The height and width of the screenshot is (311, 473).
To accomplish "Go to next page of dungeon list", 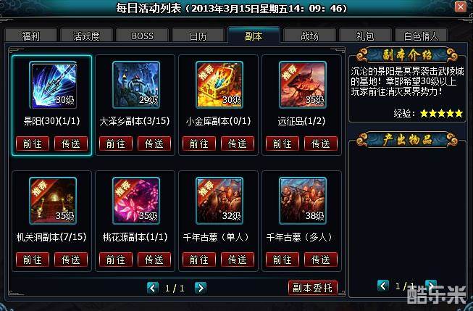I will pos(201,288).
